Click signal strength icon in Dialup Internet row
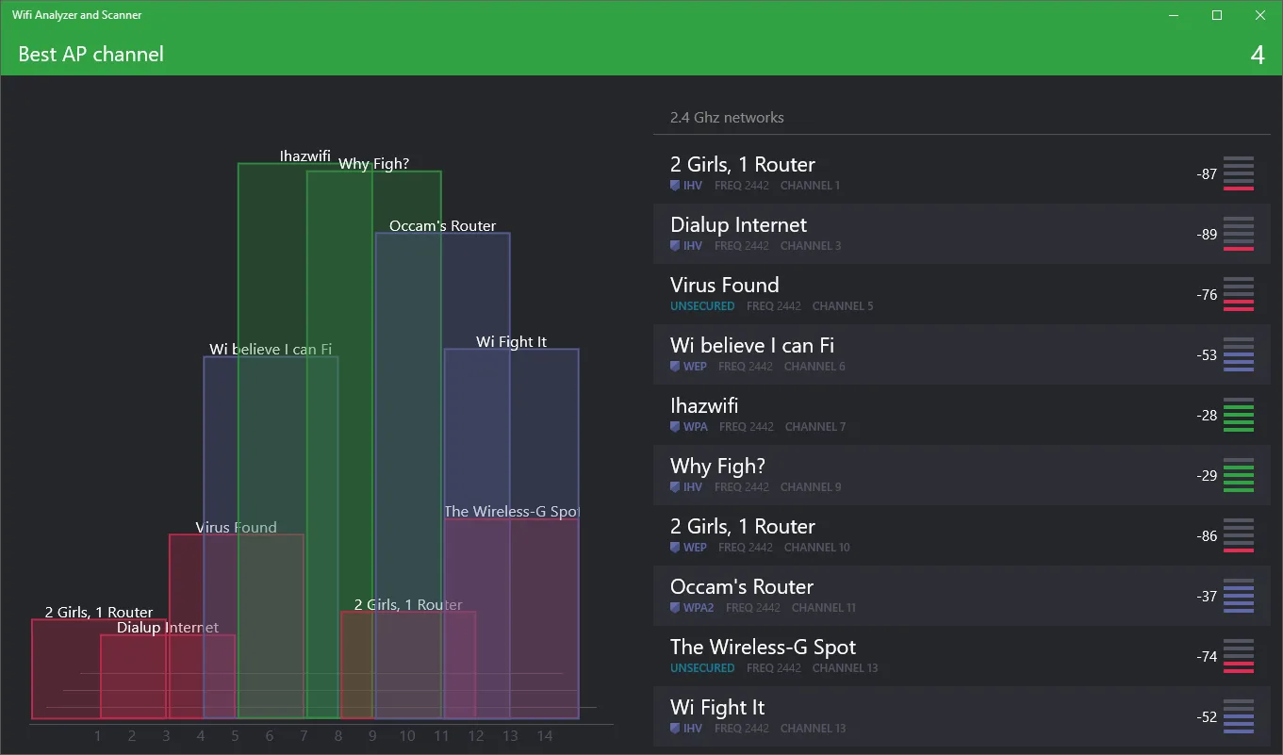The width and height of the screenshot is (1283, 755). coord(1239,234)
